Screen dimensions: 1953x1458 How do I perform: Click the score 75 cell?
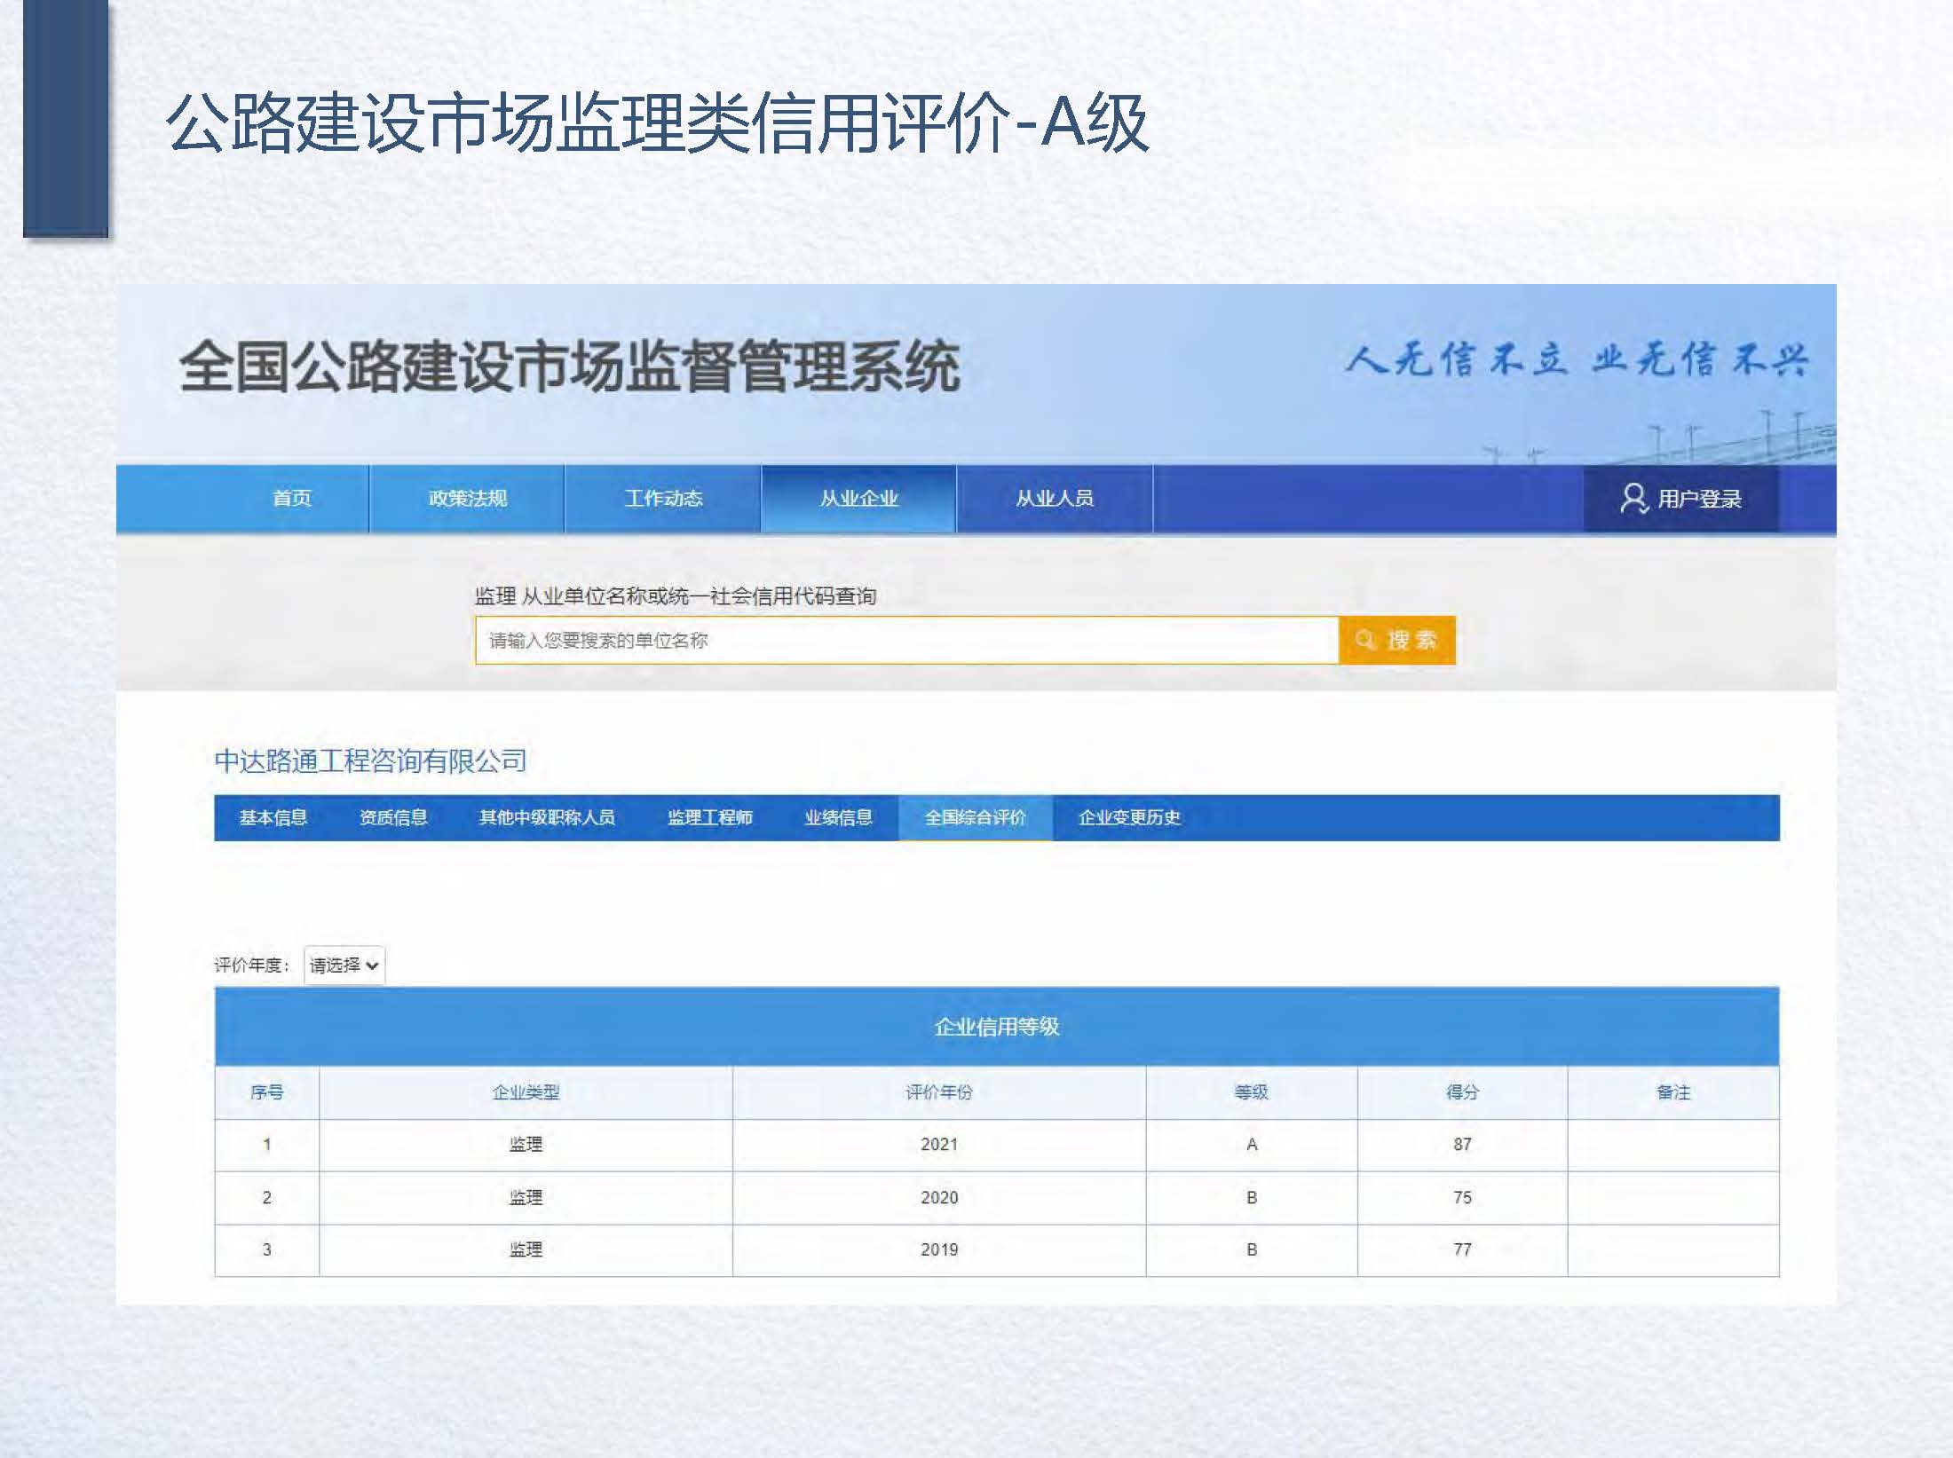1462,1198
